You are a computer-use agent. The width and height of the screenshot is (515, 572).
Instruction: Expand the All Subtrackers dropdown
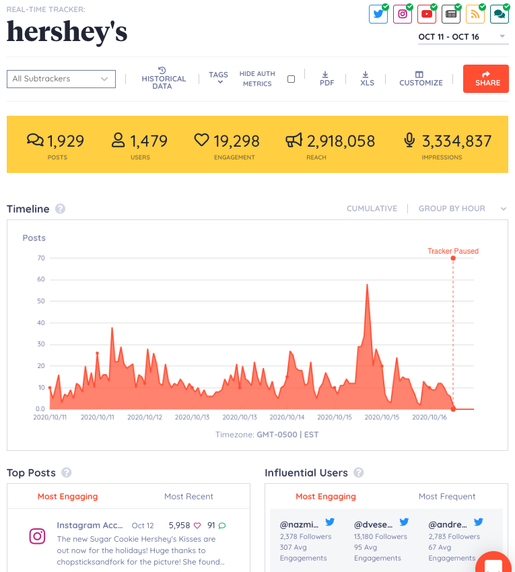point(61,79)
